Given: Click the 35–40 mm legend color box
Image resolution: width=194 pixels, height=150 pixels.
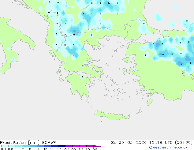Looking at the screenshot, I should 76,146.
